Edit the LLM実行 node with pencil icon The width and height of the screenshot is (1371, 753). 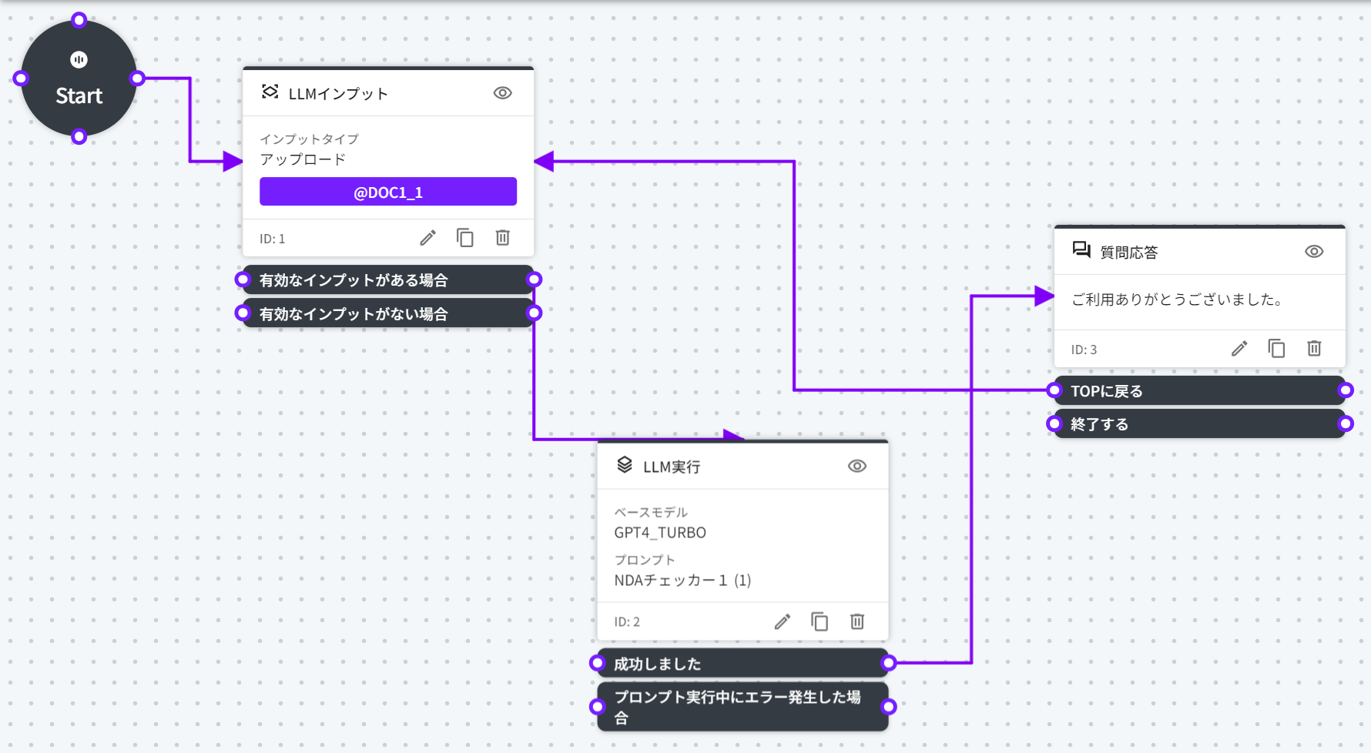[782, 621]
